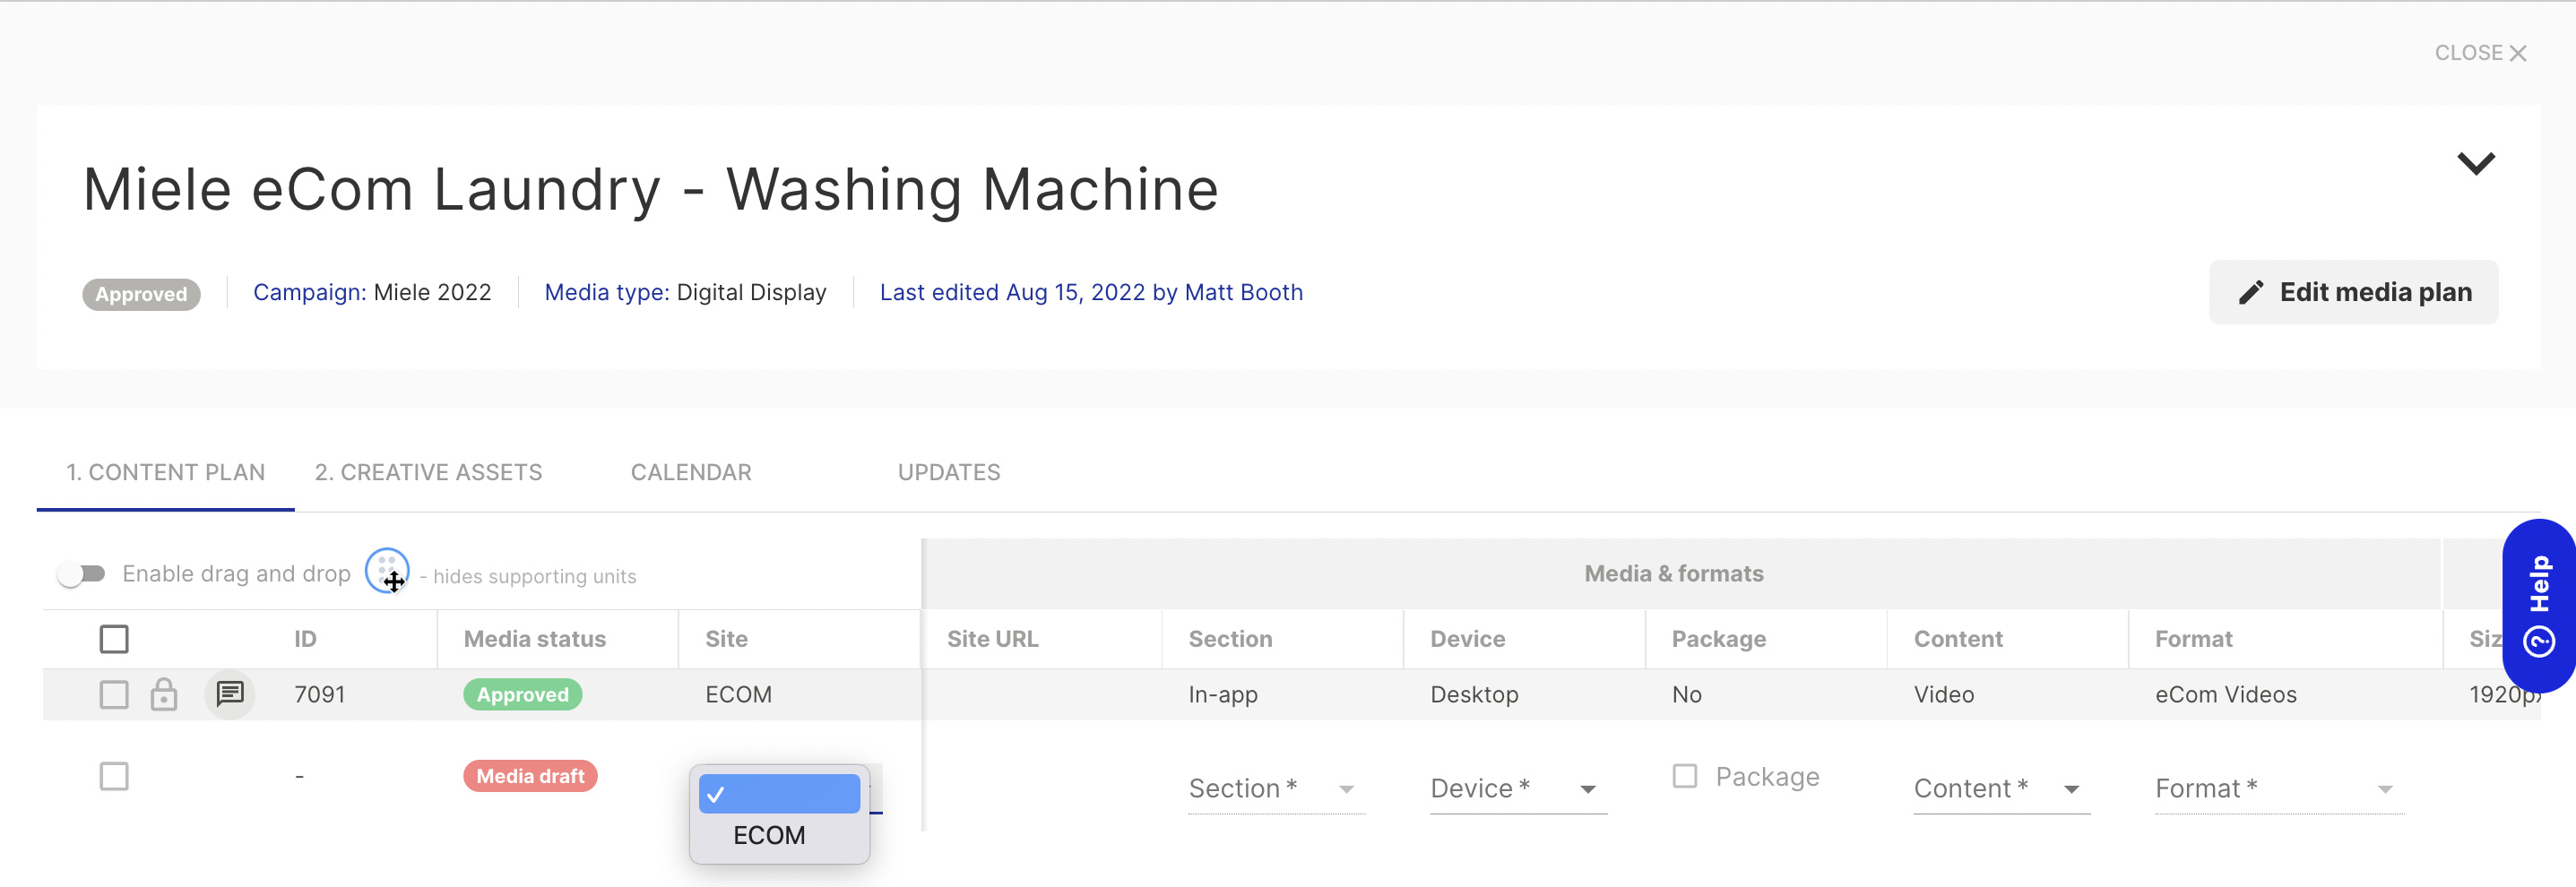The image size is (2576, 887).
Task: Open the Updates tab
Action: (949, 473)
